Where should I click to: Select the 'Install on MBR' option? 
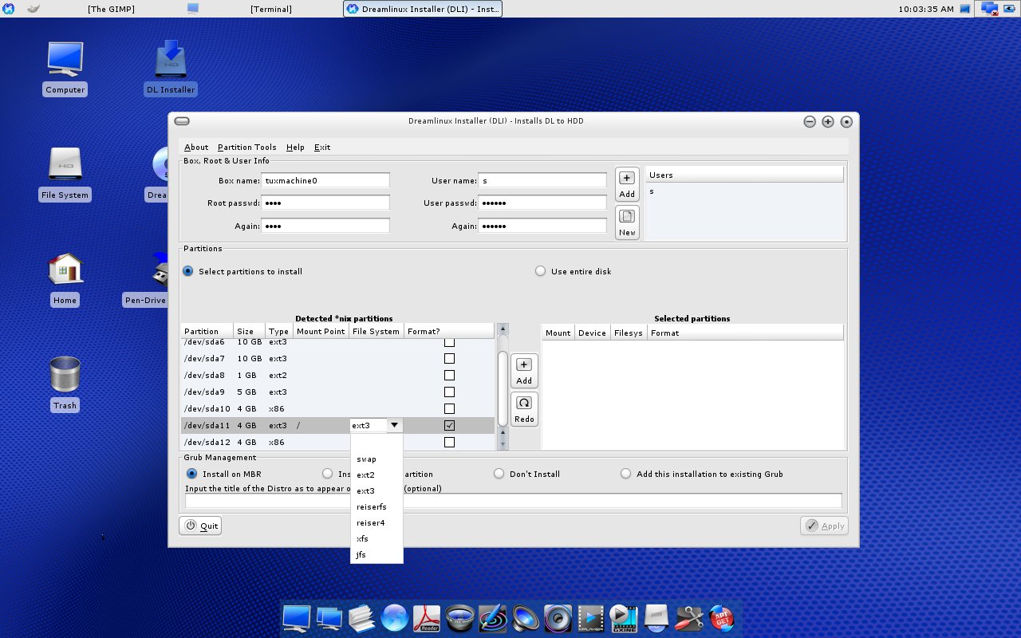191,474
